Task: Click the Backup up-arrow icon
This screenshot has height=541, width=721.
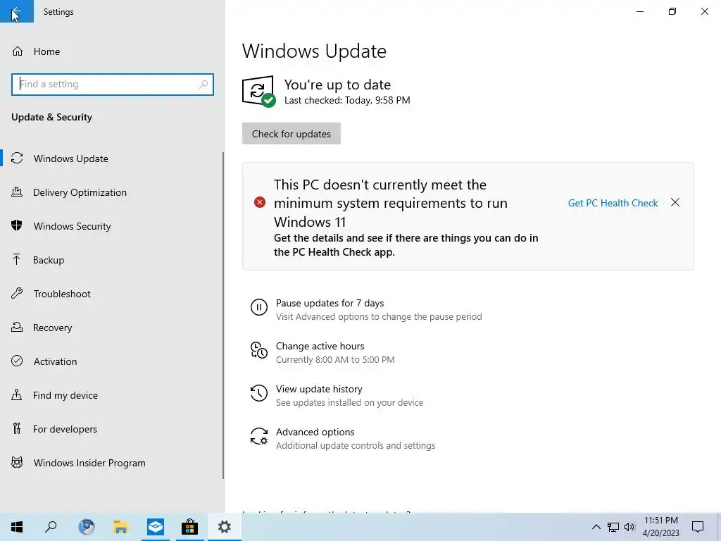Action: pos(17,259)
